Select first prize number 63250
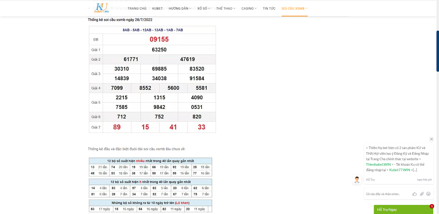439x214 pixels. [159, 50]
